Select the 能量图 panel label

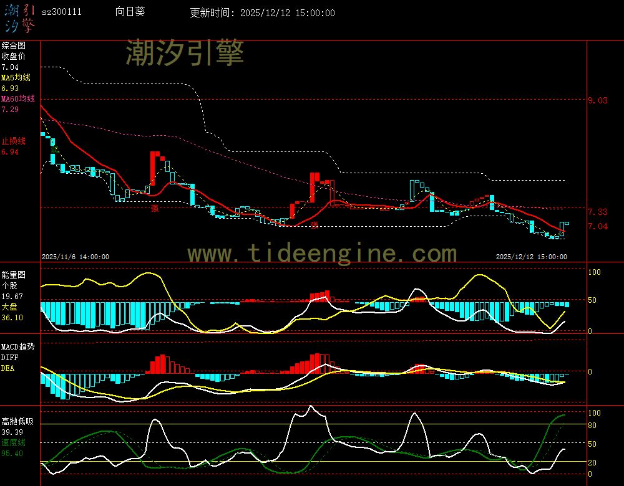tap(13, 275)
